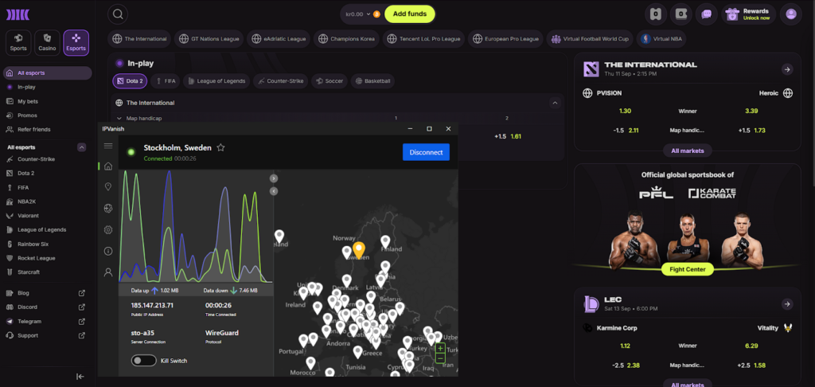Image resolution: width=815 pixels, height=387 pixels.
Task: Open GT Nations League chip
Action: click(209, 39)
